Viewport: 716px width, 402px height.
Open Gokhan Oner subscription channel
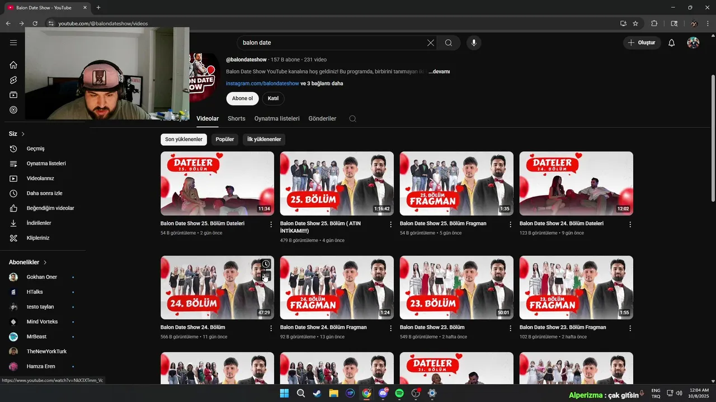click(x=42, y=277)
